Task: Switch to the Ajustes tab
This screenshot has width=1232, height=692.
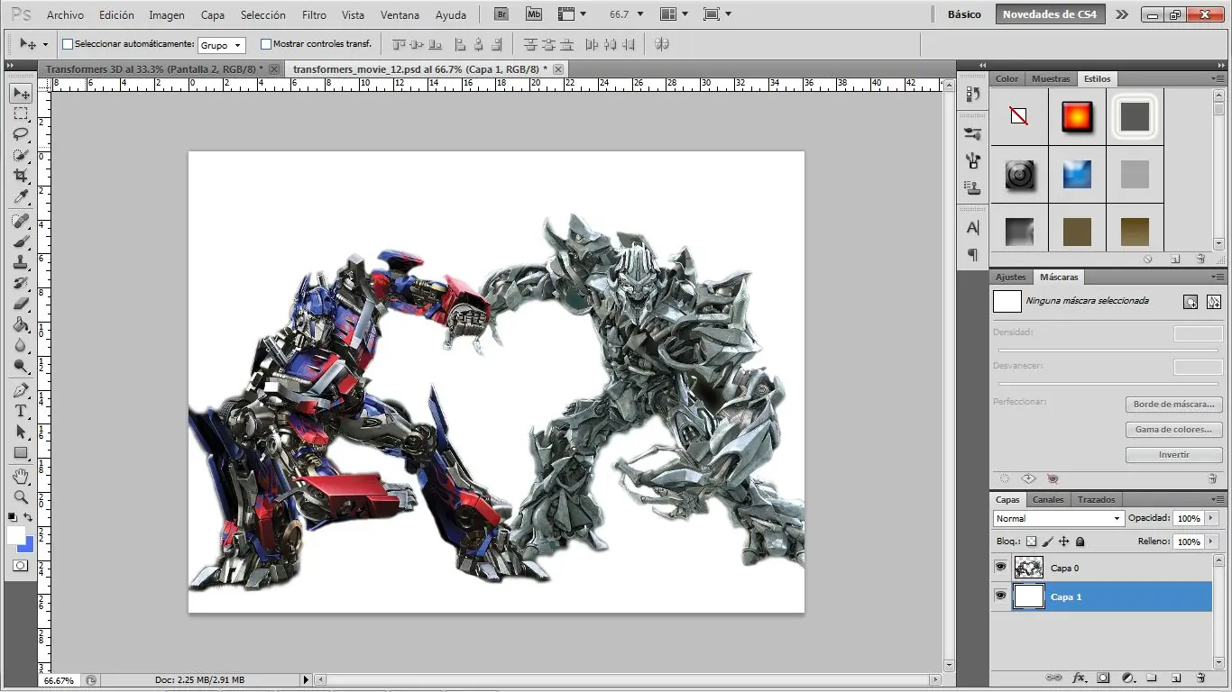Action: pos(1011,277)
